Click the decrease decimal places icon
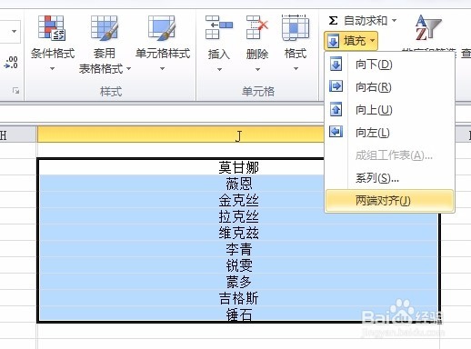The image size is (471, 349). point(11,62)
